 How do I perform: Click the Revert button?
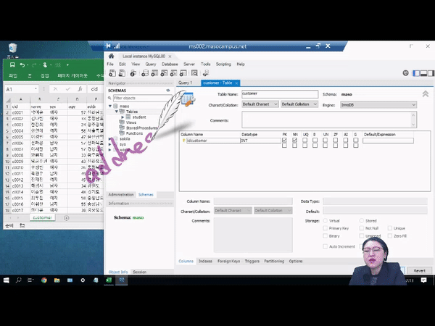(419, 271)
